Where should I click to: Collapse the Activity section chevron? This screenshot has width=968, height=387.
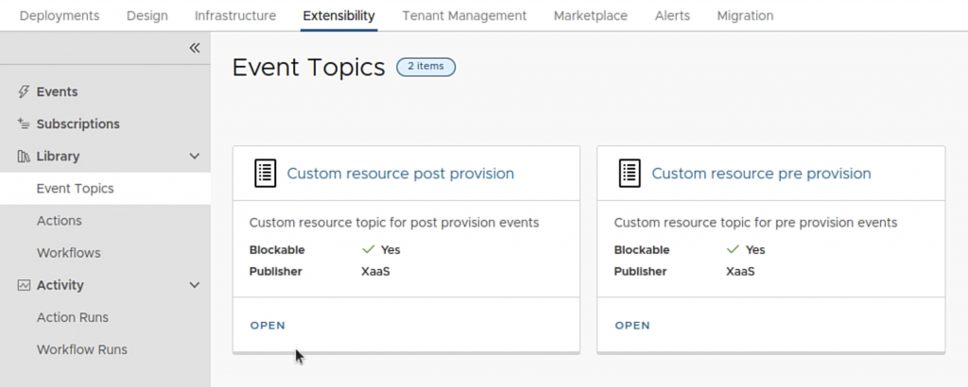(195, 285)
